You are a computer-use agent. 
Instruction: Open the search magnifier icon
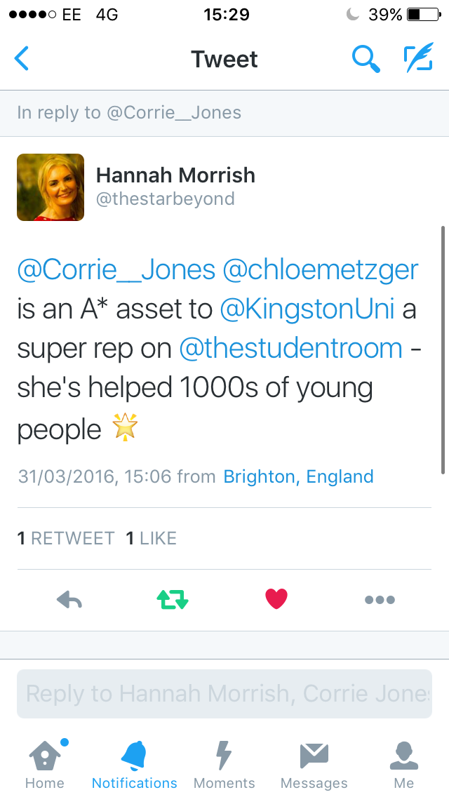[365, 59]
